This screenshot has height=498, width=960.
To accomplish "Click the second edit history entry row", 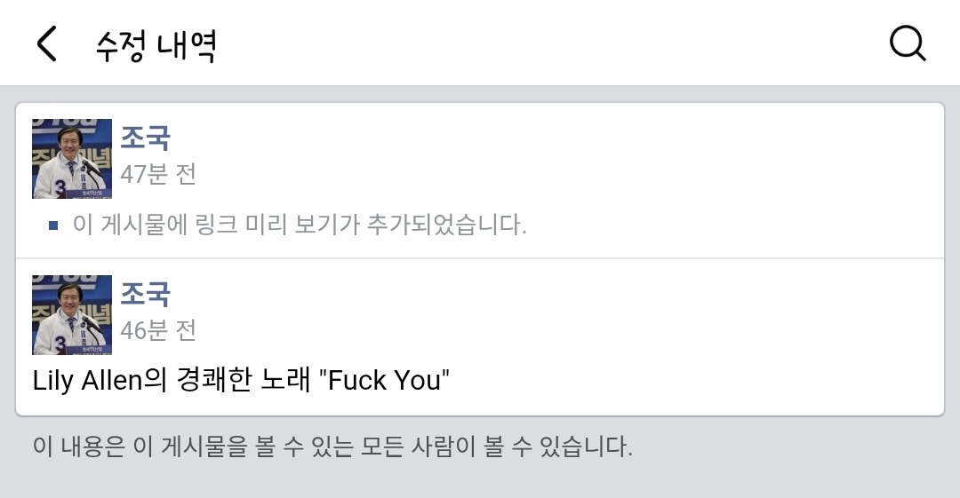I will 480,336.
